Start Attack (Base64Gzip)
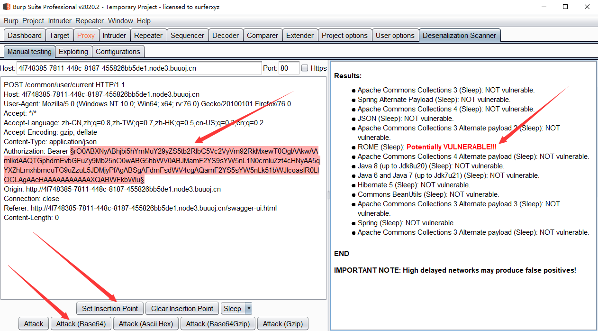This screenshot has width=598, height=331. [218, 324]
